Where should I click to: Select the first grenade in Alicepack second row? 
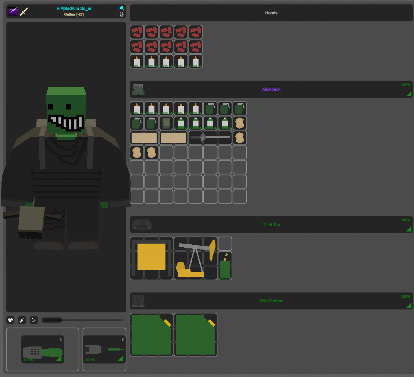click(137, 123)
